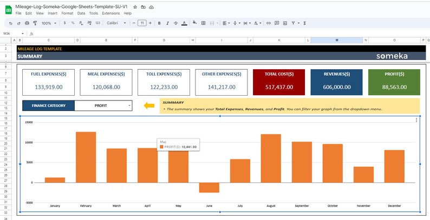Open the Extensions menu

pos(111,13)
